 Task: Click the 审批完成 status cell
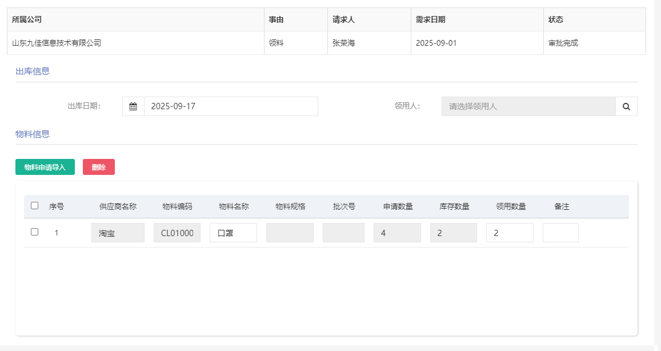(x=563, y=43)
